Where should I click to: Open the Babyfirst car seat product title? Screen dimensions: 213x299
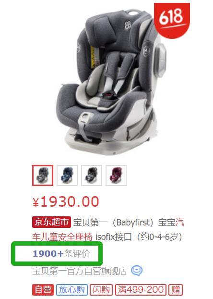tap(108, 230)
